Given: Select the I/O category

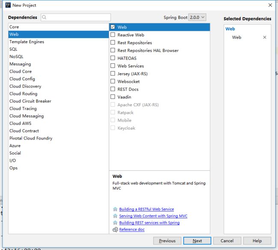Looking at the screenshot, I should 59,161.
